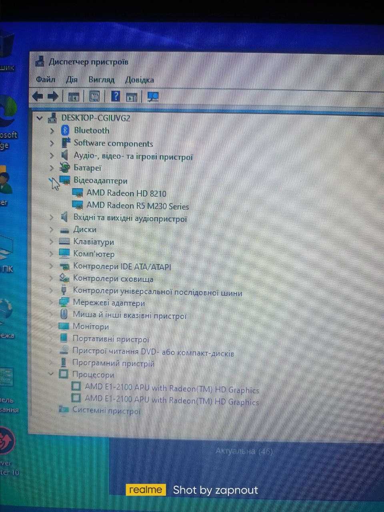Open the Properties toolbar icon next to Help

(x=94, y=96)
